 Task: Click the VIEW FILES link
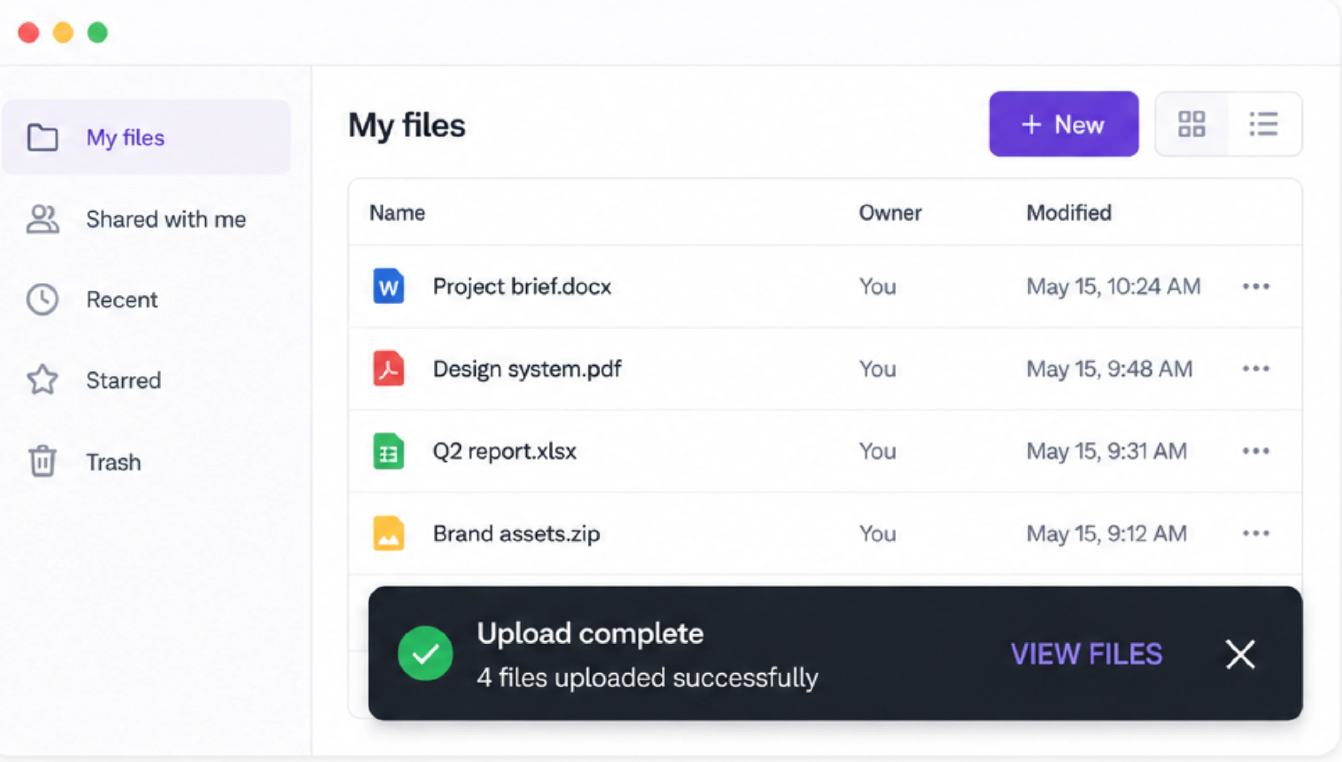(x=1087, y=654)
